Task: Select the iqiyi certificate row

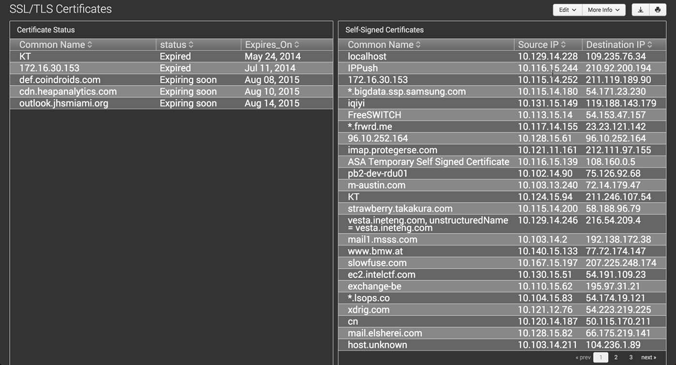Action: click(x=502, y=103)
